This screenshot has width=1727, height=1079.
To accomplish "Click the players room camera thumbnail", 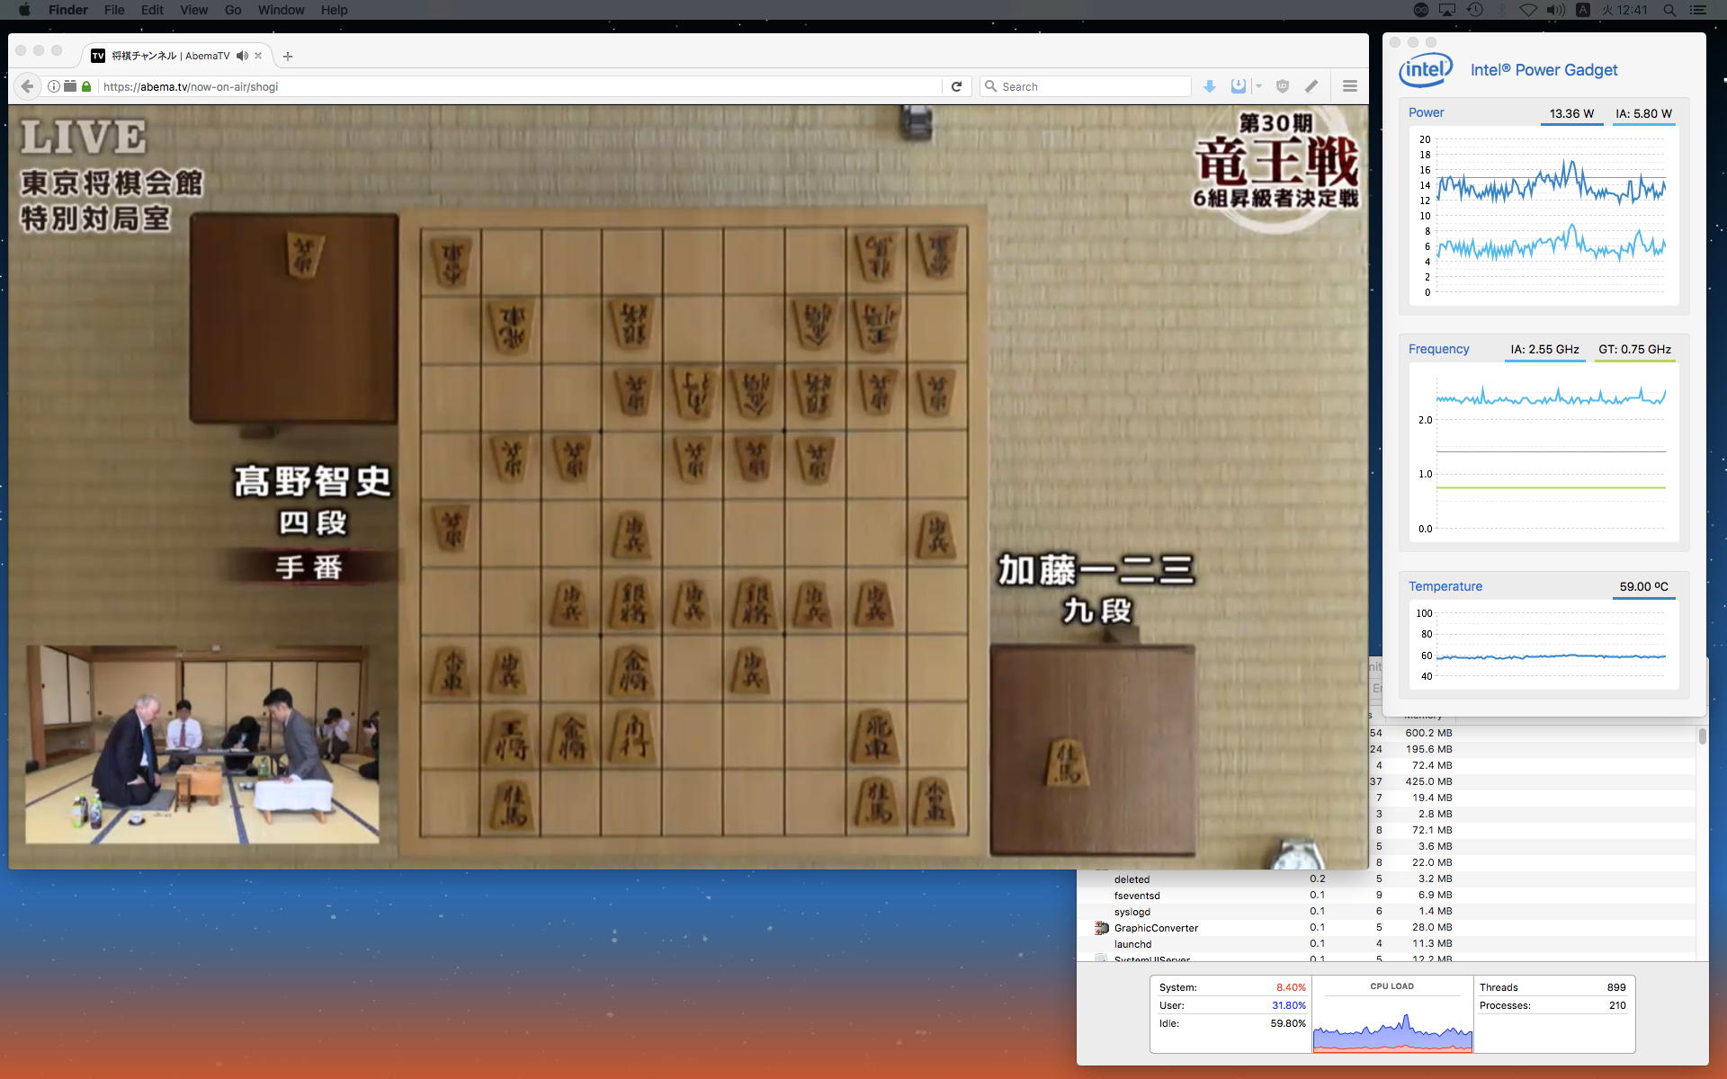I will pyautogui.click(x=201, y=745).
